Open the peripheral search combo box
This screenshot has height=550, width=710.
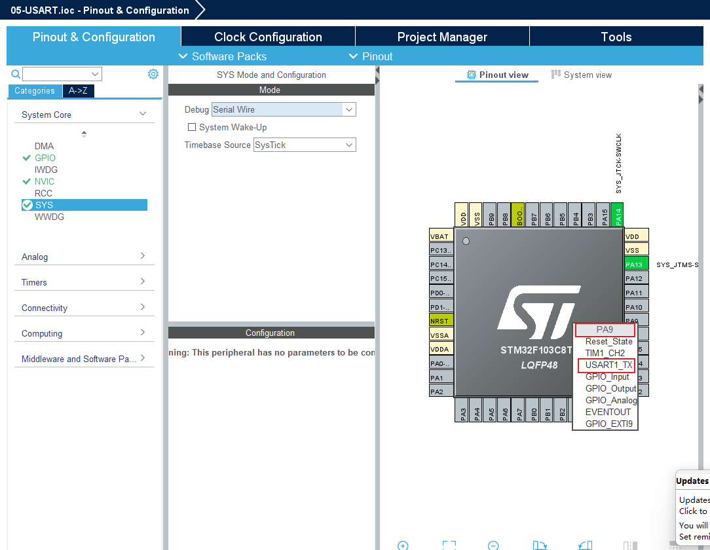62,74
